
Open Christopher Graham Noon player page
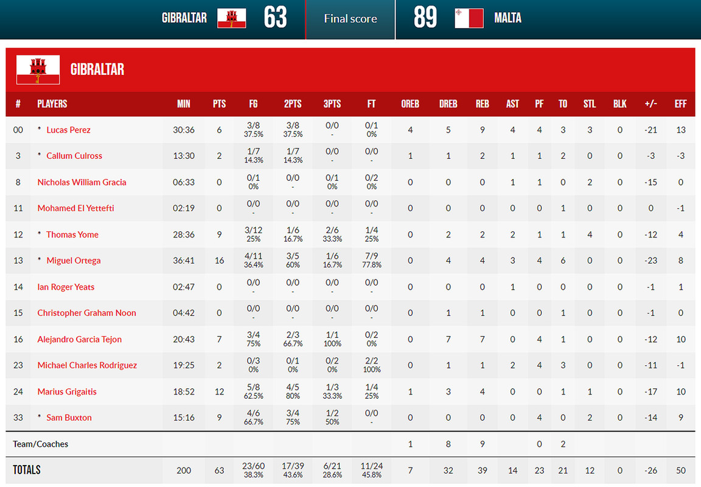pos(87,312)
